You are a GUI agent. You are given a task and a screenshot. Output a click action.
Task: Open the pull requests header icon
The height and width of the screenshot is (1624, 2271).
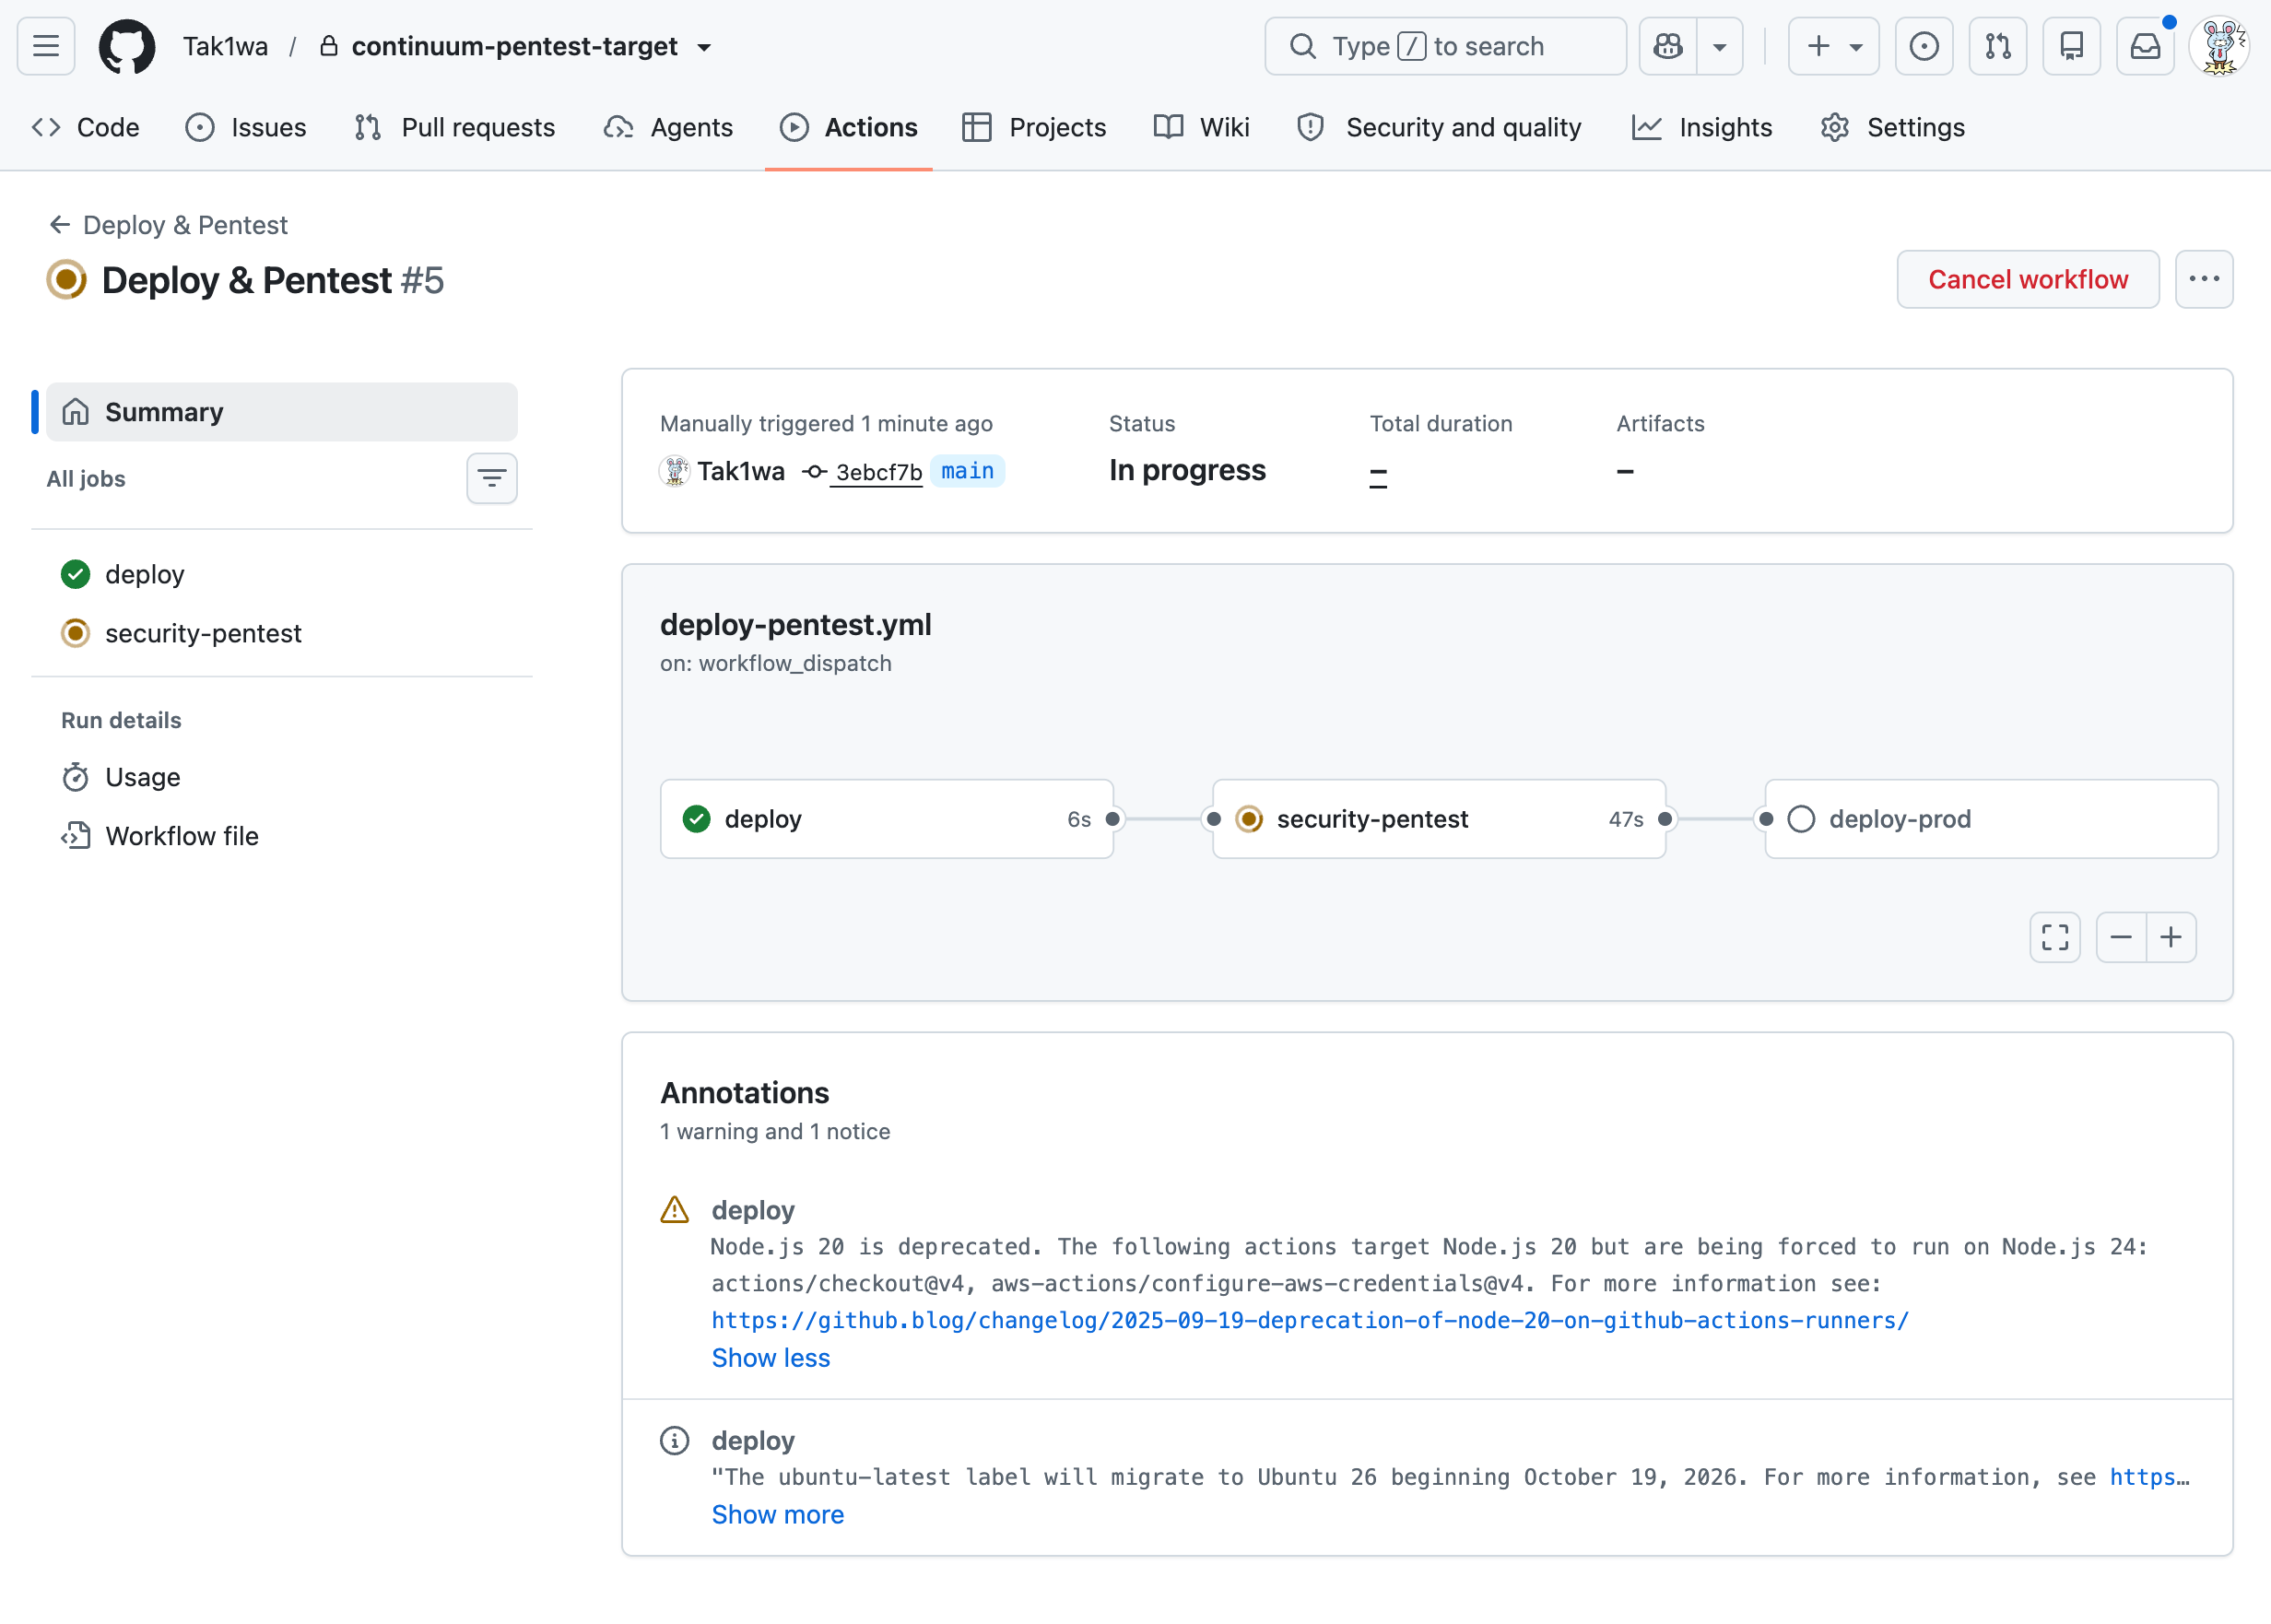1998,46
